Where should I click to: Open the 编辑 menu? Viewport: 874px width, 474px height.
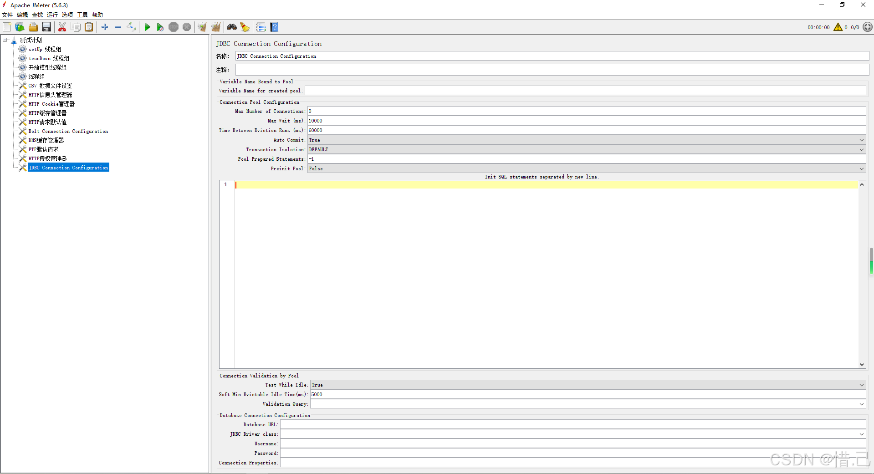[22, 15]
